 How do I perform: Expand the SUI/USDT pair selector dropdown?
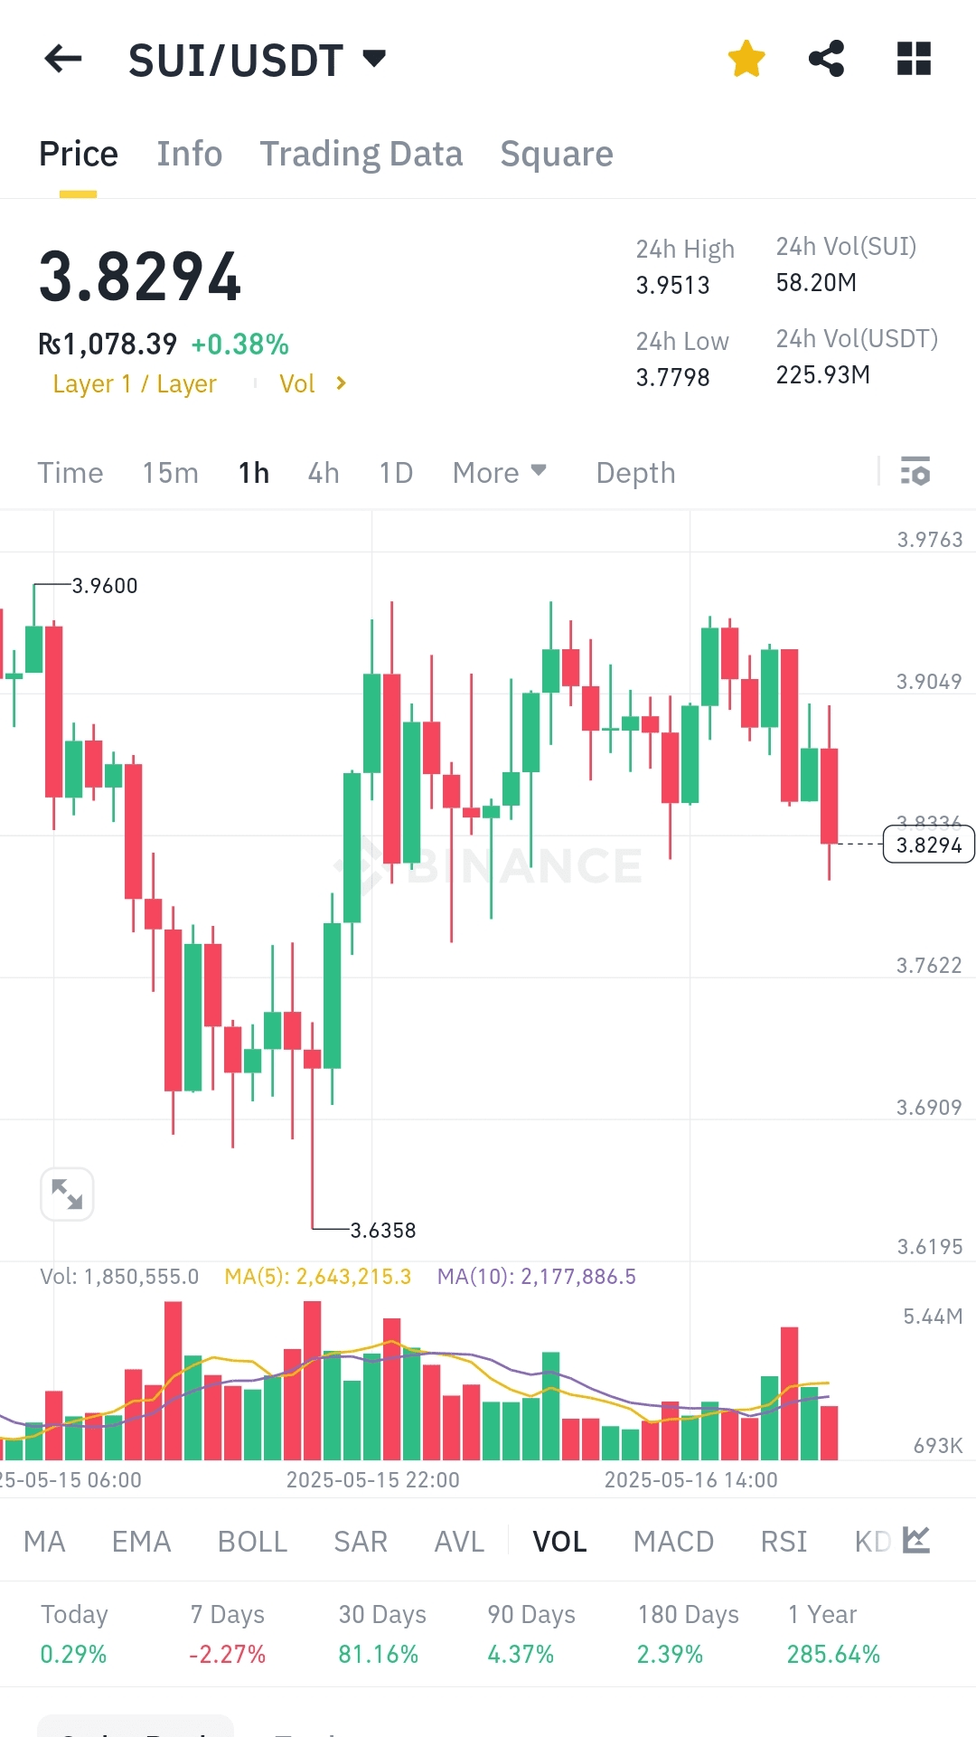(374, 60)
